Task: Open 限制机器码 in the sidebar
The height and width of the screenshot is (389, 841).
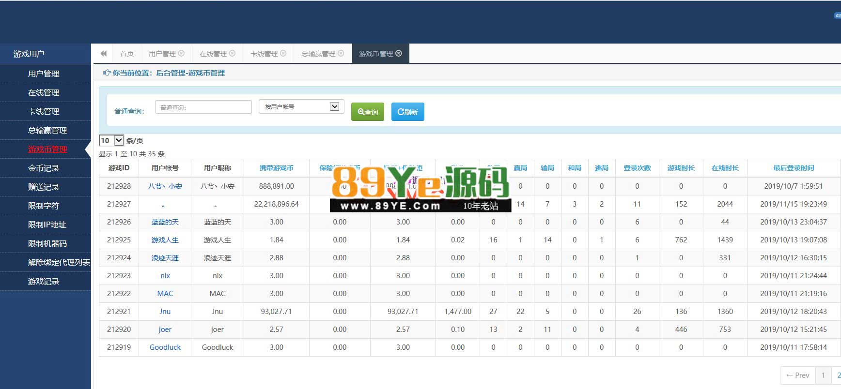Action: click(46, 243)
